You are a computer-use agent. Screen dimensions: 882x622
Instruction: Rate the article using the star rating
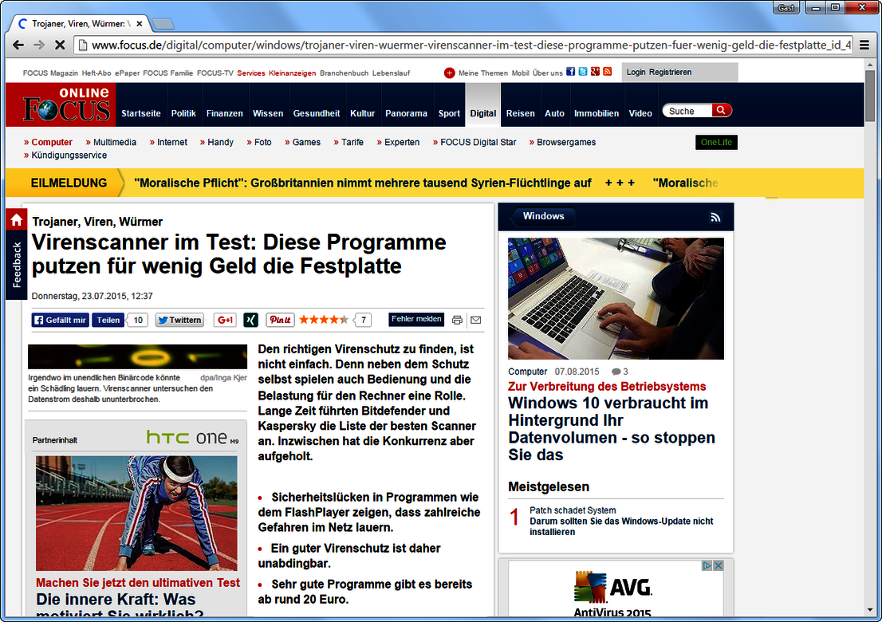[x=323, y=319]
